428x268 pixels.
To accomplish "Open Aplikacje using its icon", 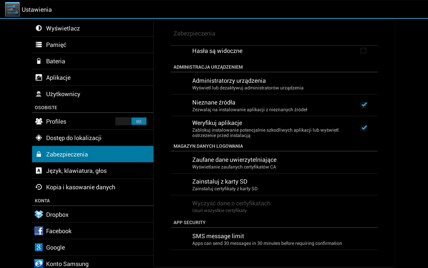I will point(39,77).
